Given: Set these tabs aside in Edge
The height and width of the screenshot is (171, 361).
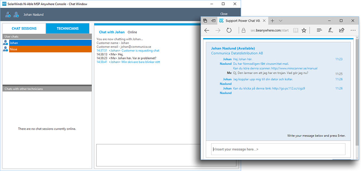Looking at the screenshot, I should 213,21.
